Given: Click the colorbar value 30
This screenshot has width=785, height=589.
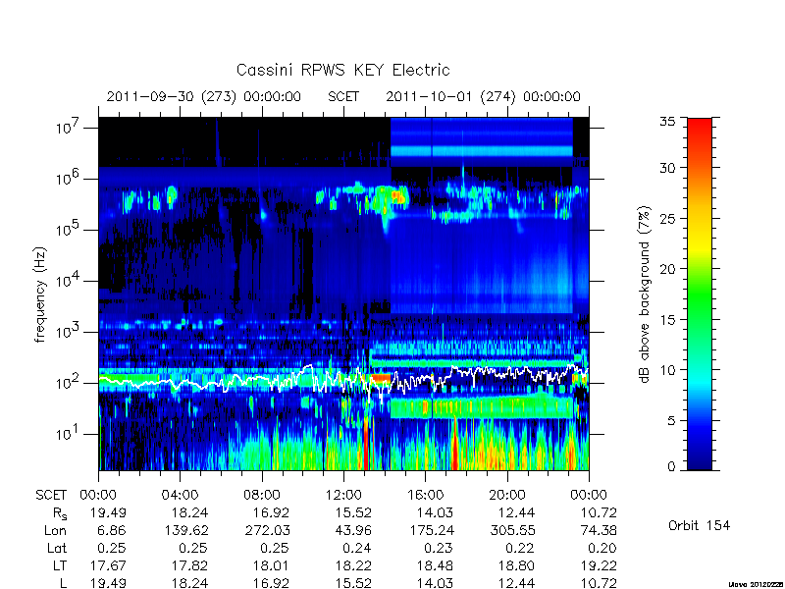Looking at the screenshot, I should point(668,167).
